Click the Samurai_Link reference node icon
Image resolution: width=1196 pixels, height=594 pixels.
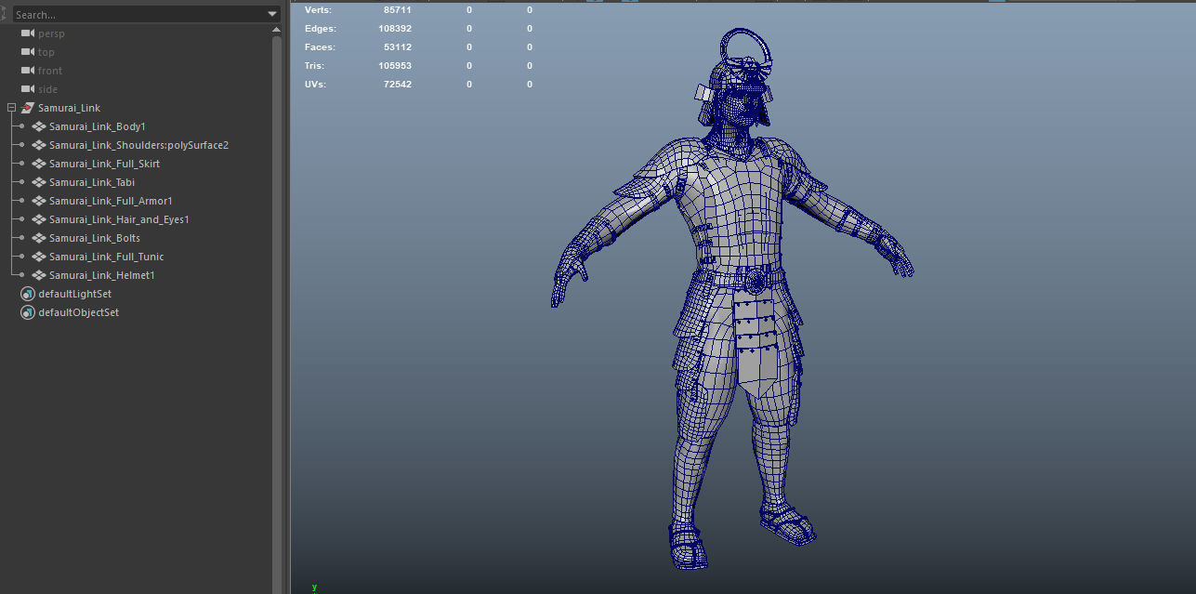tap(27, 108)
